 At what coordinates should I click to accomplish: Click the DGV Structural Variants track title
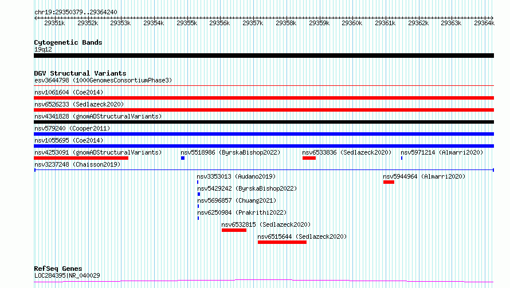coord(80,73)
